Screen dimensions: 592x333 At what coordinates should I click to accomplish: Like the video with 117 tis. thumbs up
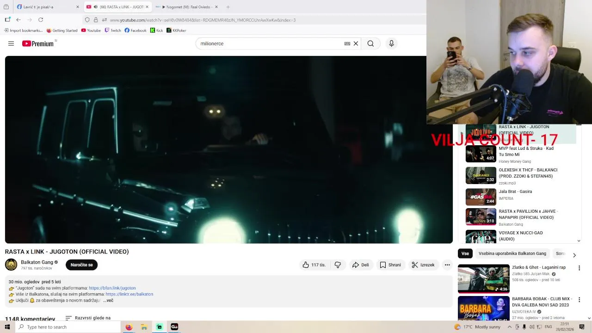point(314,265)
